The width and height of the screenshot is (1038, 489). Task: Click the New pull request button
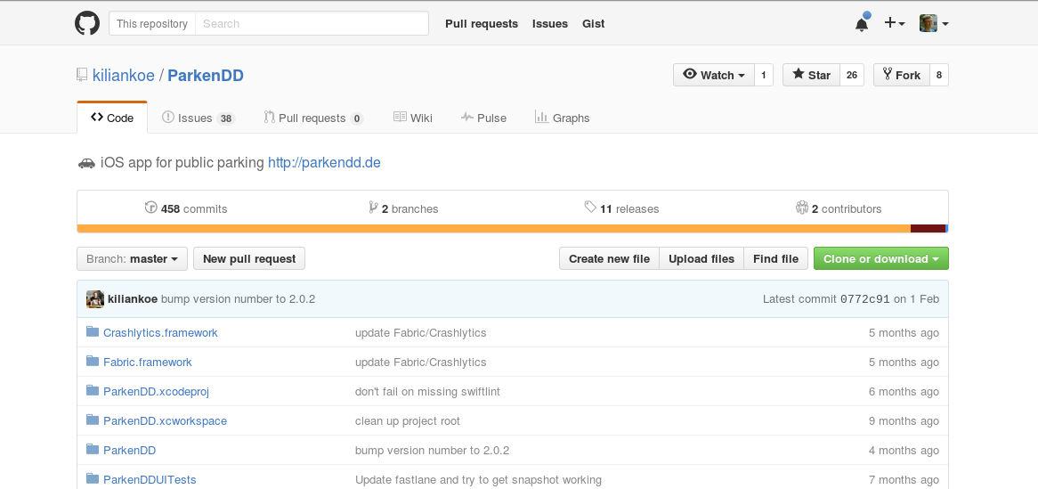pyautogui.click(x=249, y=259)
